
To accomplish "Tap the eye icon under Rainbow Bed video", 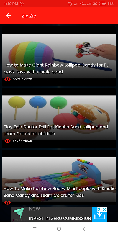I will pos(8,203).
